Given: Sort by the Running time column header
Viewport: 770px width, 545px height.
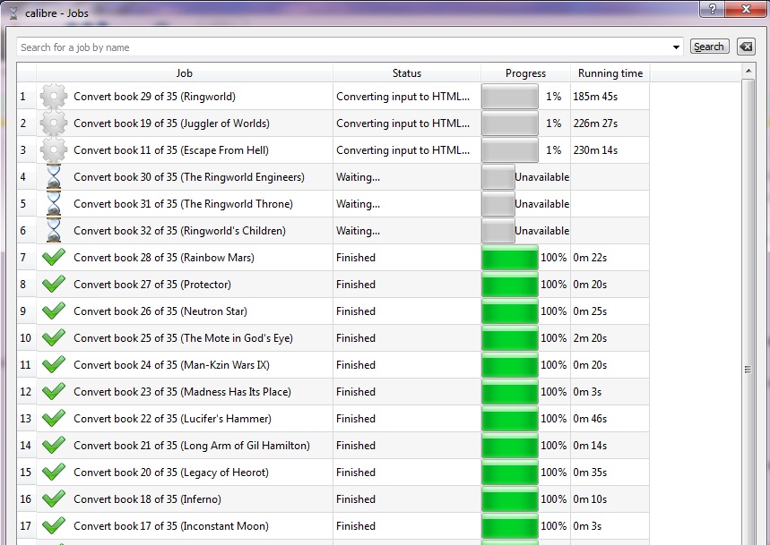Looking at the screenshot, I should 610,73.
